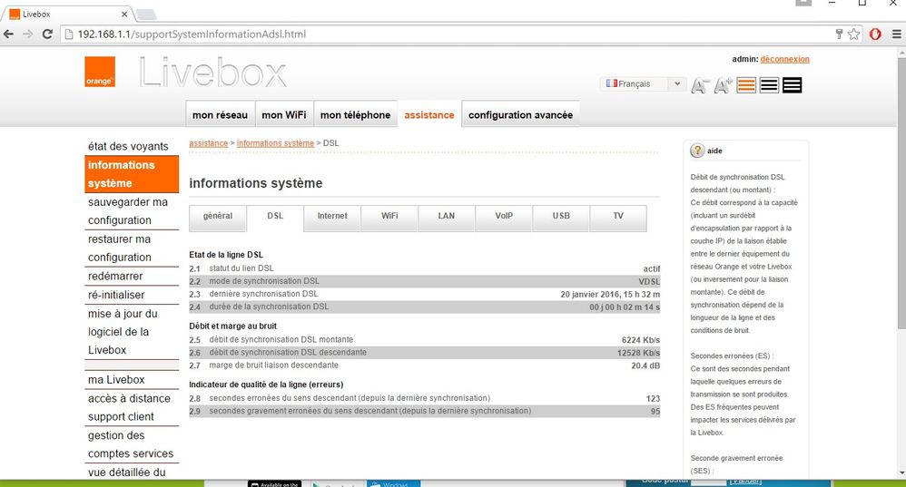This screenshot has height=487, width=906.
Task: Reload the page with refresh icon
Action: pyautogui.click(x=47, y=34)
